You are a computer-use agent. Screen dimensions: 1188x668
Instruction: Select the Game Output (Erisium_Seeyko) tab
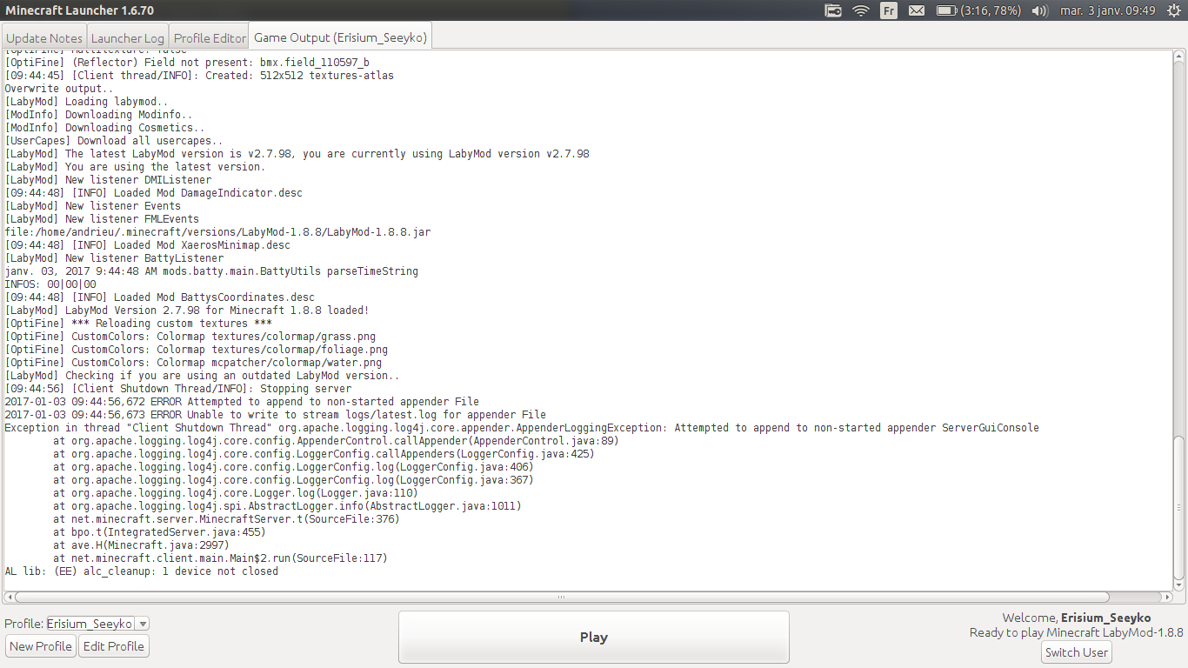pos(339,37)
